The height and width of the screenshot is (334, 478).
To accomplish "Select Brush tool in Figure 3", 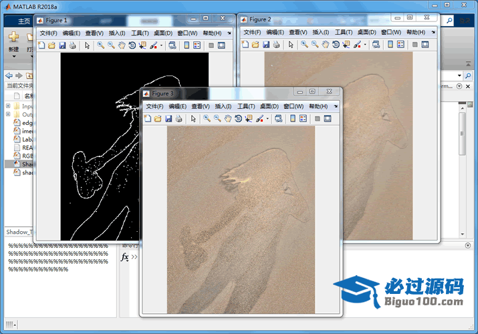I will 259,119.
